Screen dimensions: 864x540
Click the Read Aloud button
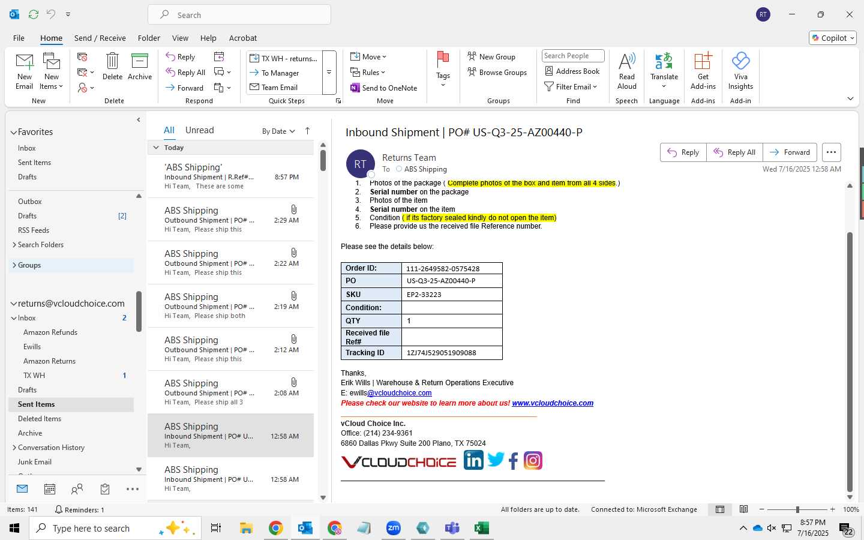pos(627,71)
